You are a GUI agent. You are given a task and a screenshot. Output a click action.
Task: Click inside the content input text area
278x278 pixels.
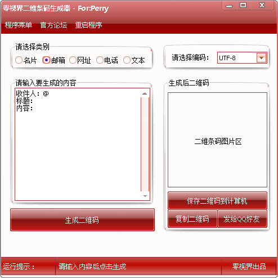click(x=78, y=145)
